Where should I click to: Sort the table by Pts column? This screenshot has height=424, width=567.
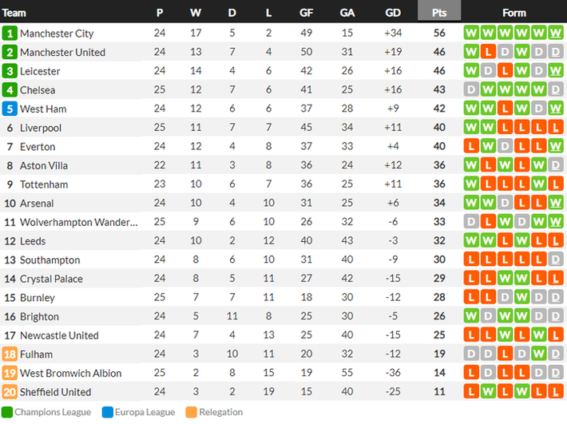439,13
